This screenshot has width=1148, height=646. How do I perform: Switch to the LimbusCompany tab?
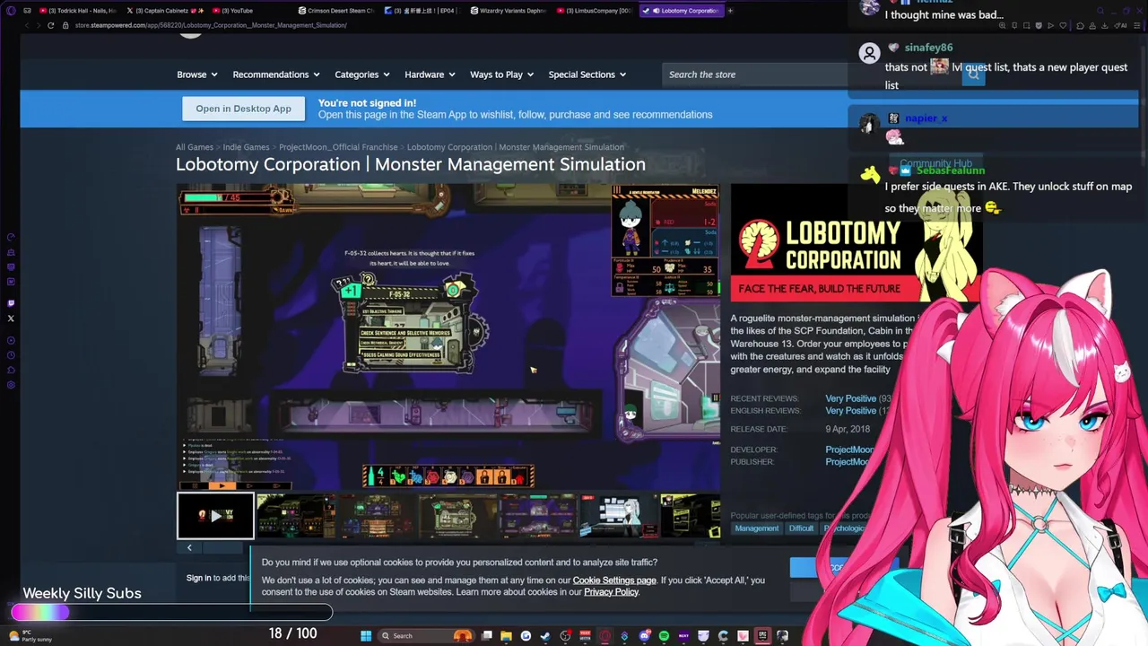(596, 11)
